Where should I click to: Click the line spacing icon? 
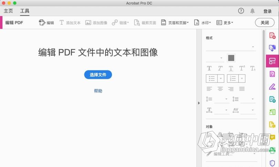[209, 99]
